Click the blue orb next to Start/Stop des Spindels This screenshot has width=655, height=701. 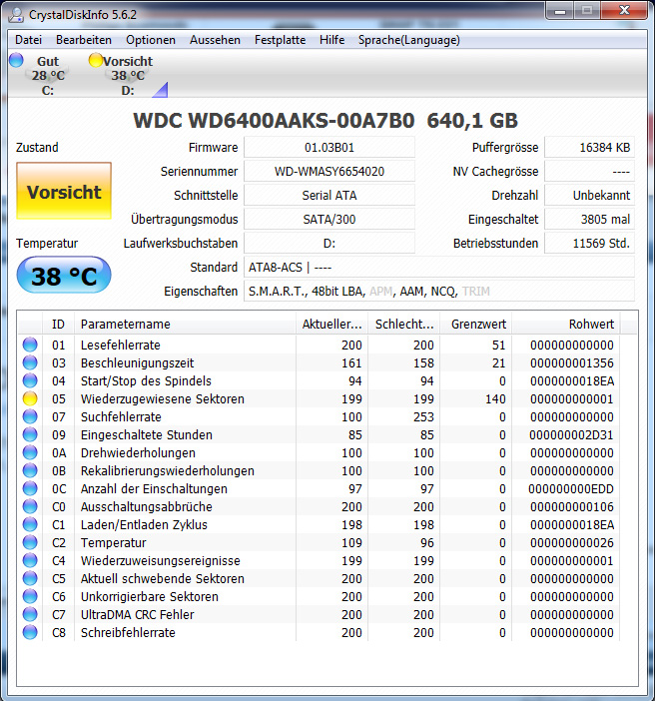click(x=30, y=380)
